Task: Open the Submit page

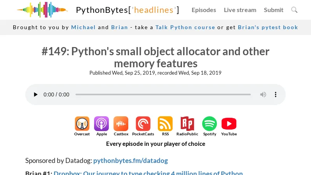Action: pyautogui.click(x=274, y=10)
